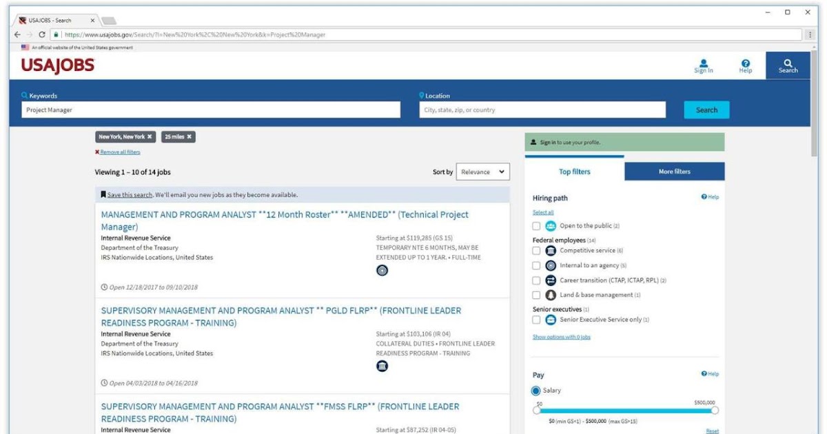Screen dimensions: 827x434
Task: Click the Keywords field containing Project Manager
Action: pos(211,110)
